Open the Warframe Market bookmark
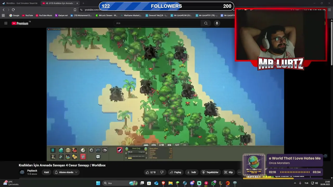Image resolution: width=333 pixels, height=187 pixels. point(131,15)
